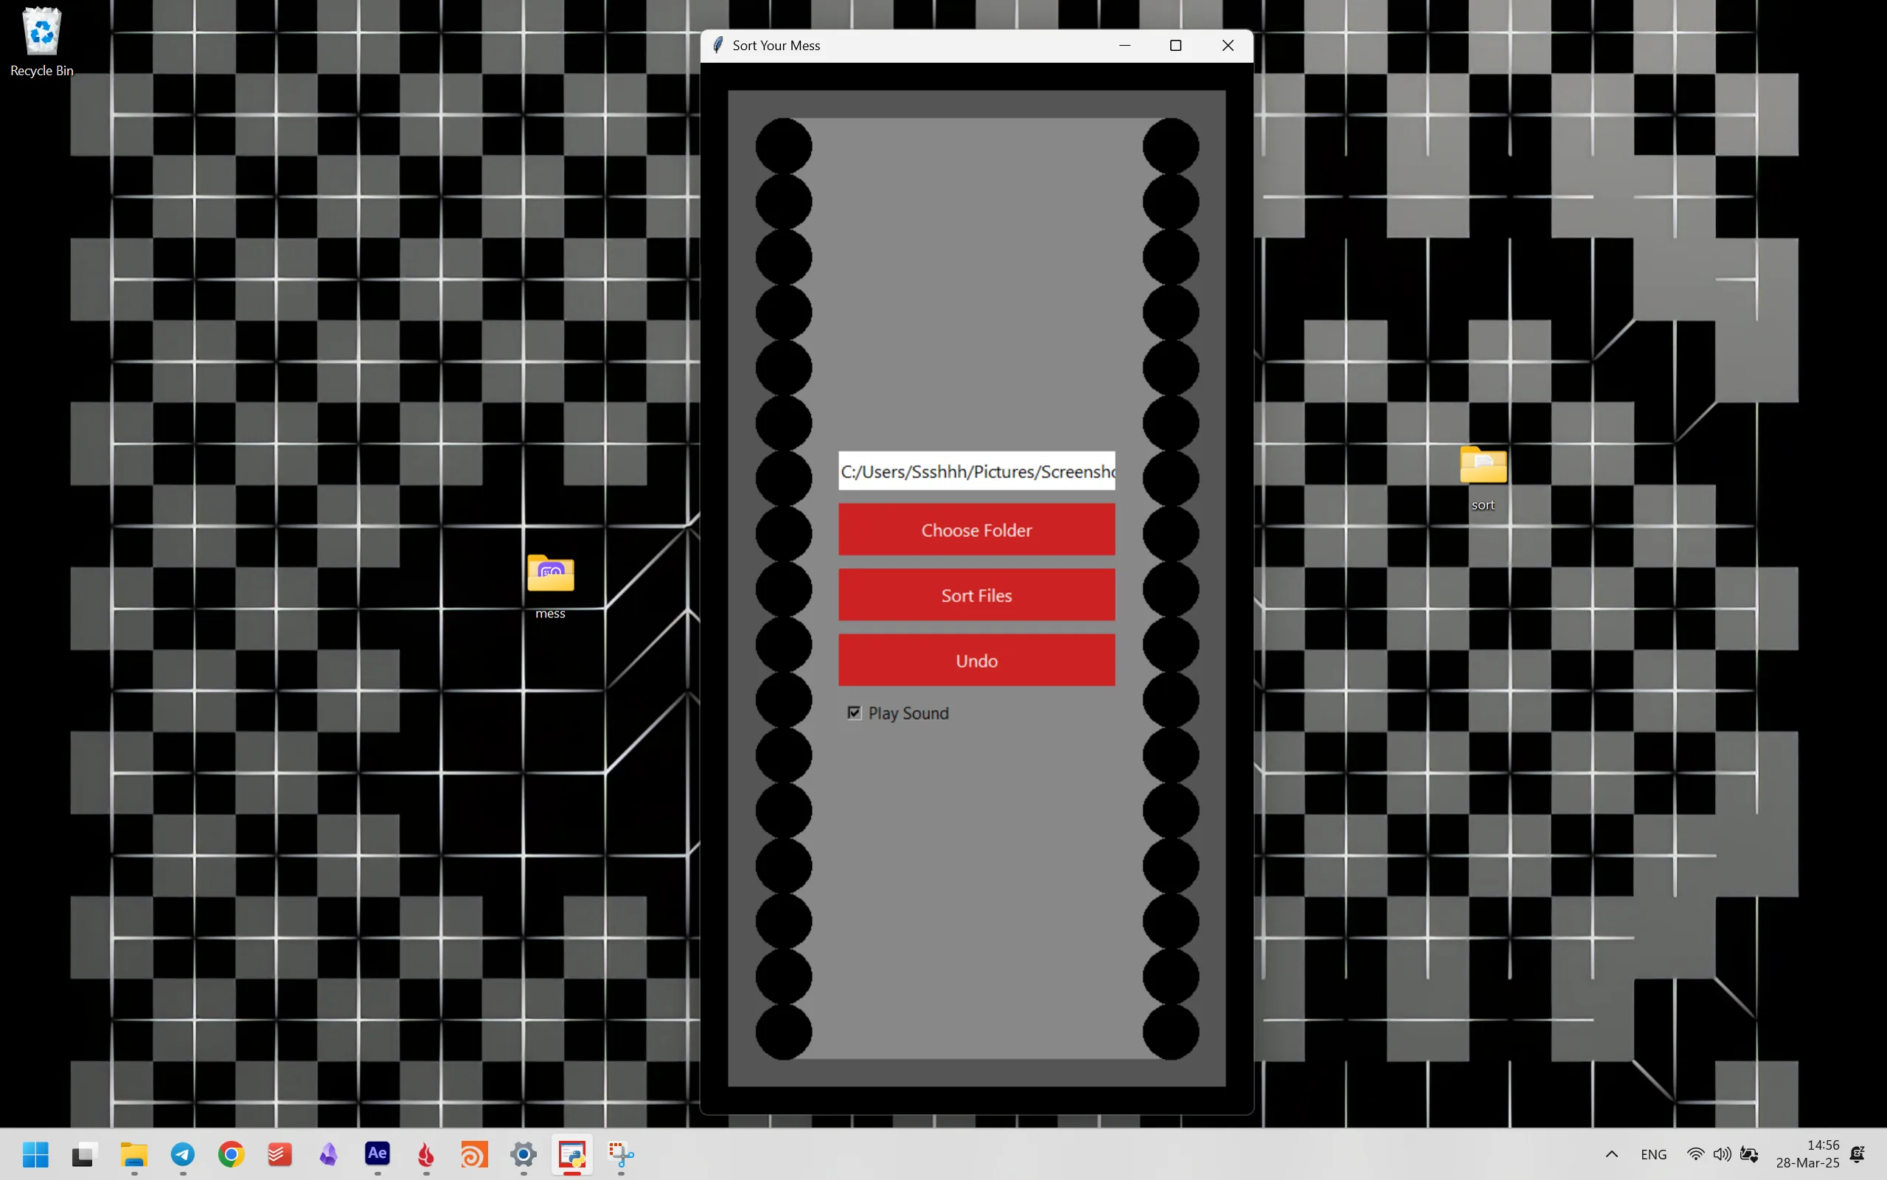Open the red flame app in taskbar
The image size is (1887, 1180).
pyautogui.click(x=426, y=1154)
